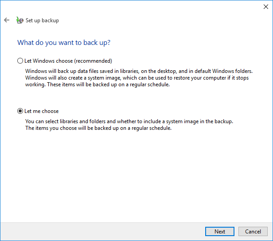Select the Let me choose radio button
Viewport: 273px width, 241px height.
(20, 111)
